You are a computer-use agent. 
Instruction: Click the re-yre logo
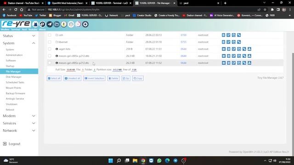point(16,24)
